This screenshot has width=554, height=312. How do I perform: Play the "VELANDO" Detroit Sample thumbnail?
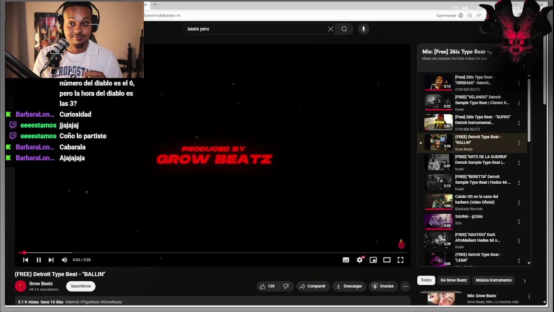point(438,102)
